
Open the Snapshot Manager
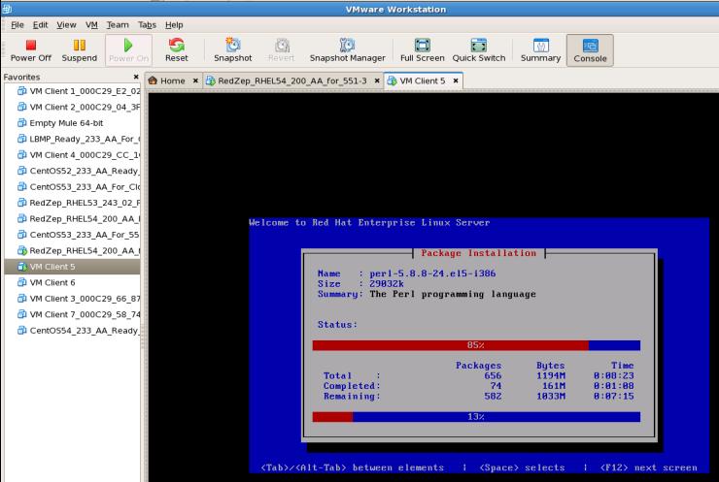(347, 50)
